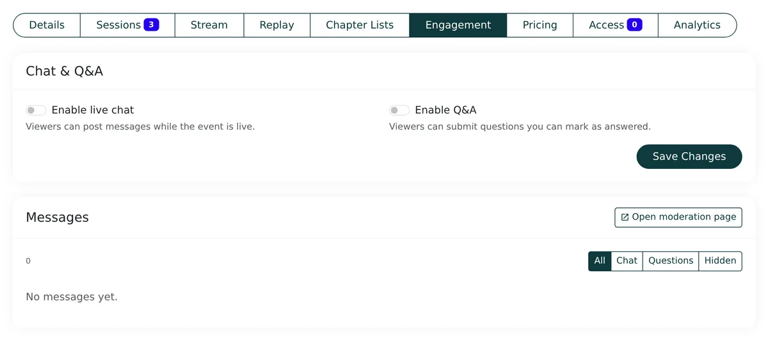
Task: Select the Engagement tab
Action: (458, 25)
